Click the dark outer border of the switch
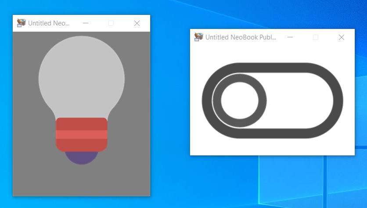This screenshot has width=367, height=208. click(x=273, y=68)
